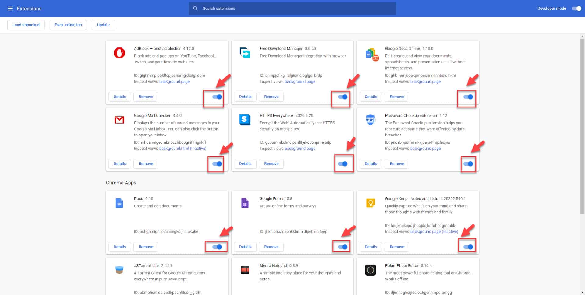Click the scrollbar down arrow

pyautogui.click(x=582, y=292)
